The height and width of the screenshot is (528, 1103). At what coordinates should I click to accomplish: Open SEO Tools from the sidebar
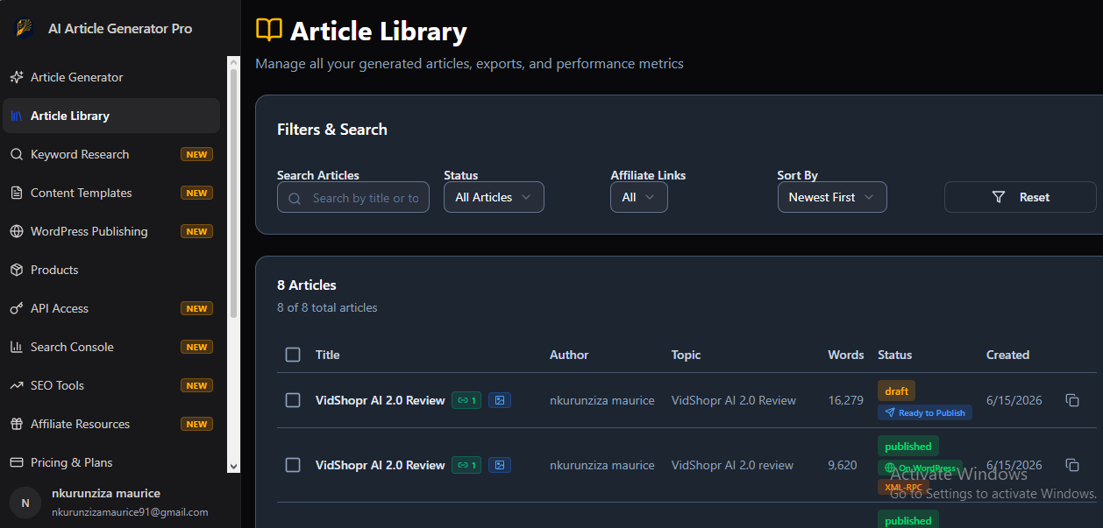111,385
